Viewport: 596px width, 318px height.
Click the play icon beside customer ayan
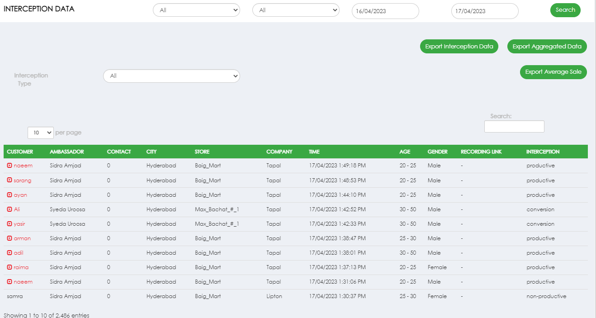[9, 195]
